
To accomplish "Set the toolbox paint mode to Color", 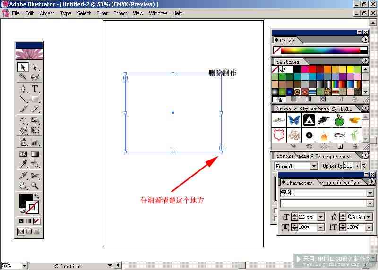I will (x=21, y=220).
